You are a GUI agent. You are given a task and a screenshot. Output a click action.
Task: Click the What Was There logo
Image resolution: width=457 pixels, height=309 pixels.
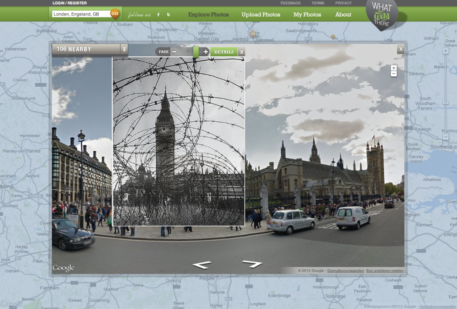coord(381,15)
